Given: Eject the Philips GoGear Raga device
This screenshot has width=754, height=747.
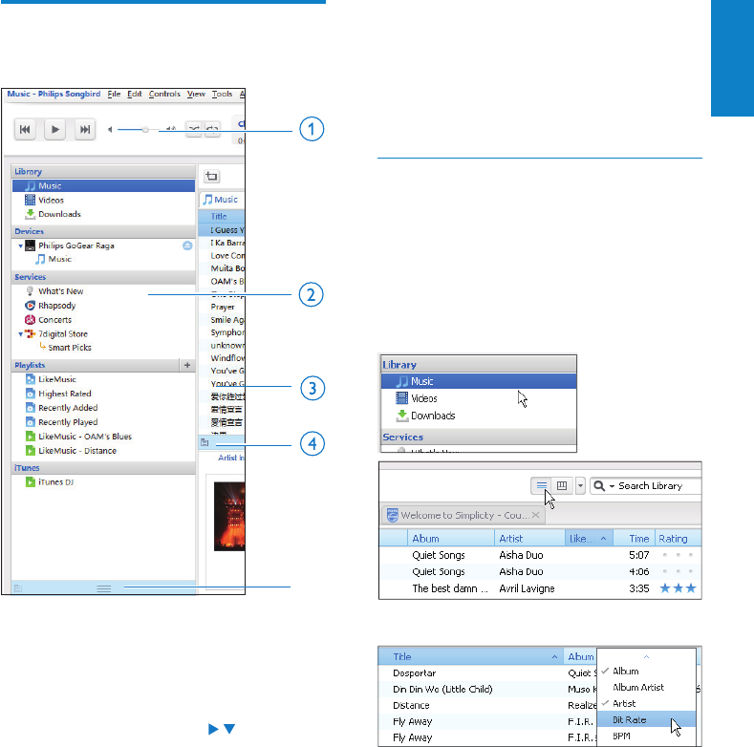Looking at the screenshot, I should 187,245.
